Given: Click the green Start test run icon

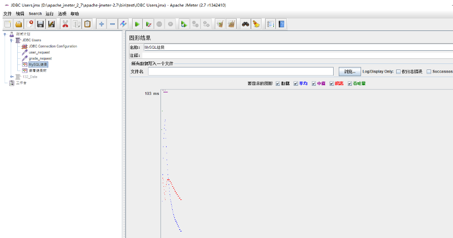Looking at the screenshot, I should coord(137,24).
